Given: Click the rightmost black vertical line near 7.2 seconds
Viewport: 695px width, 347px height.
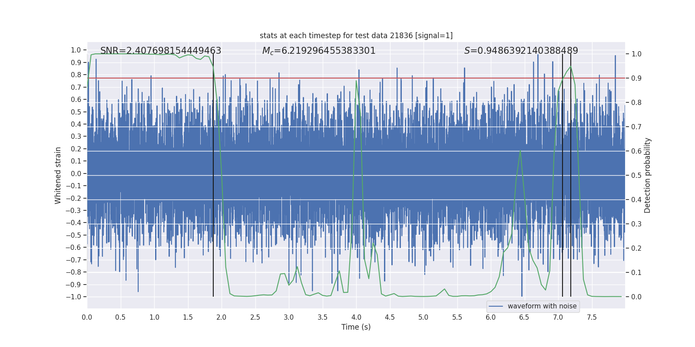Looking at the screenshot, I should (x=571, y=173).
